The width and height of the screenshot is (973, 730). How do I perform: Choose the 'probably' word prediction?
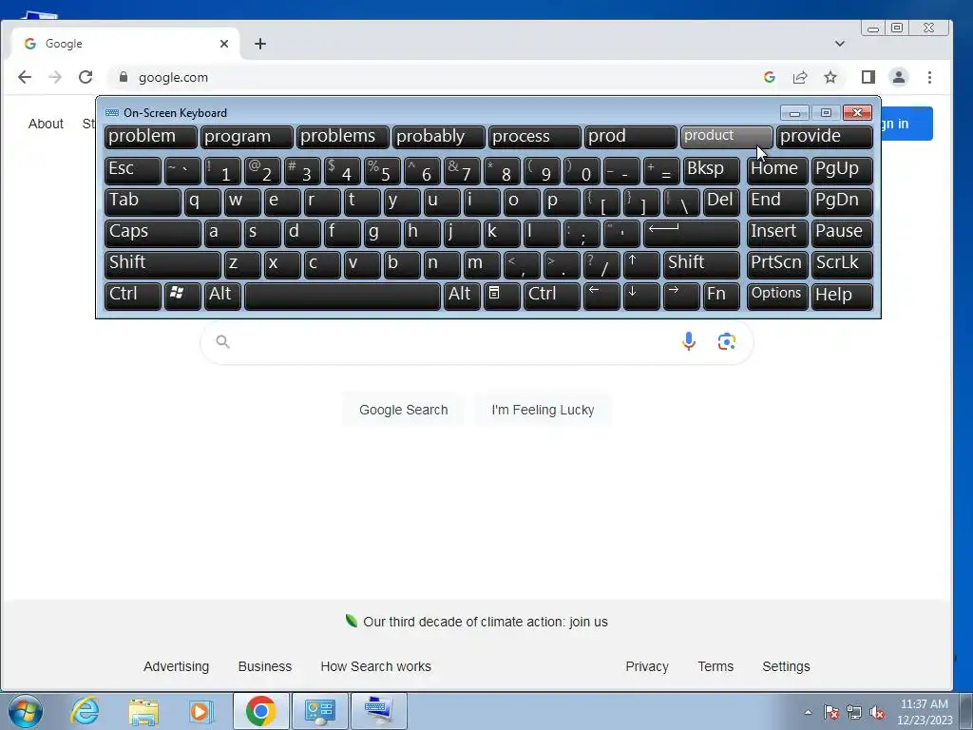pyautogui.click(x=439, y=137)
